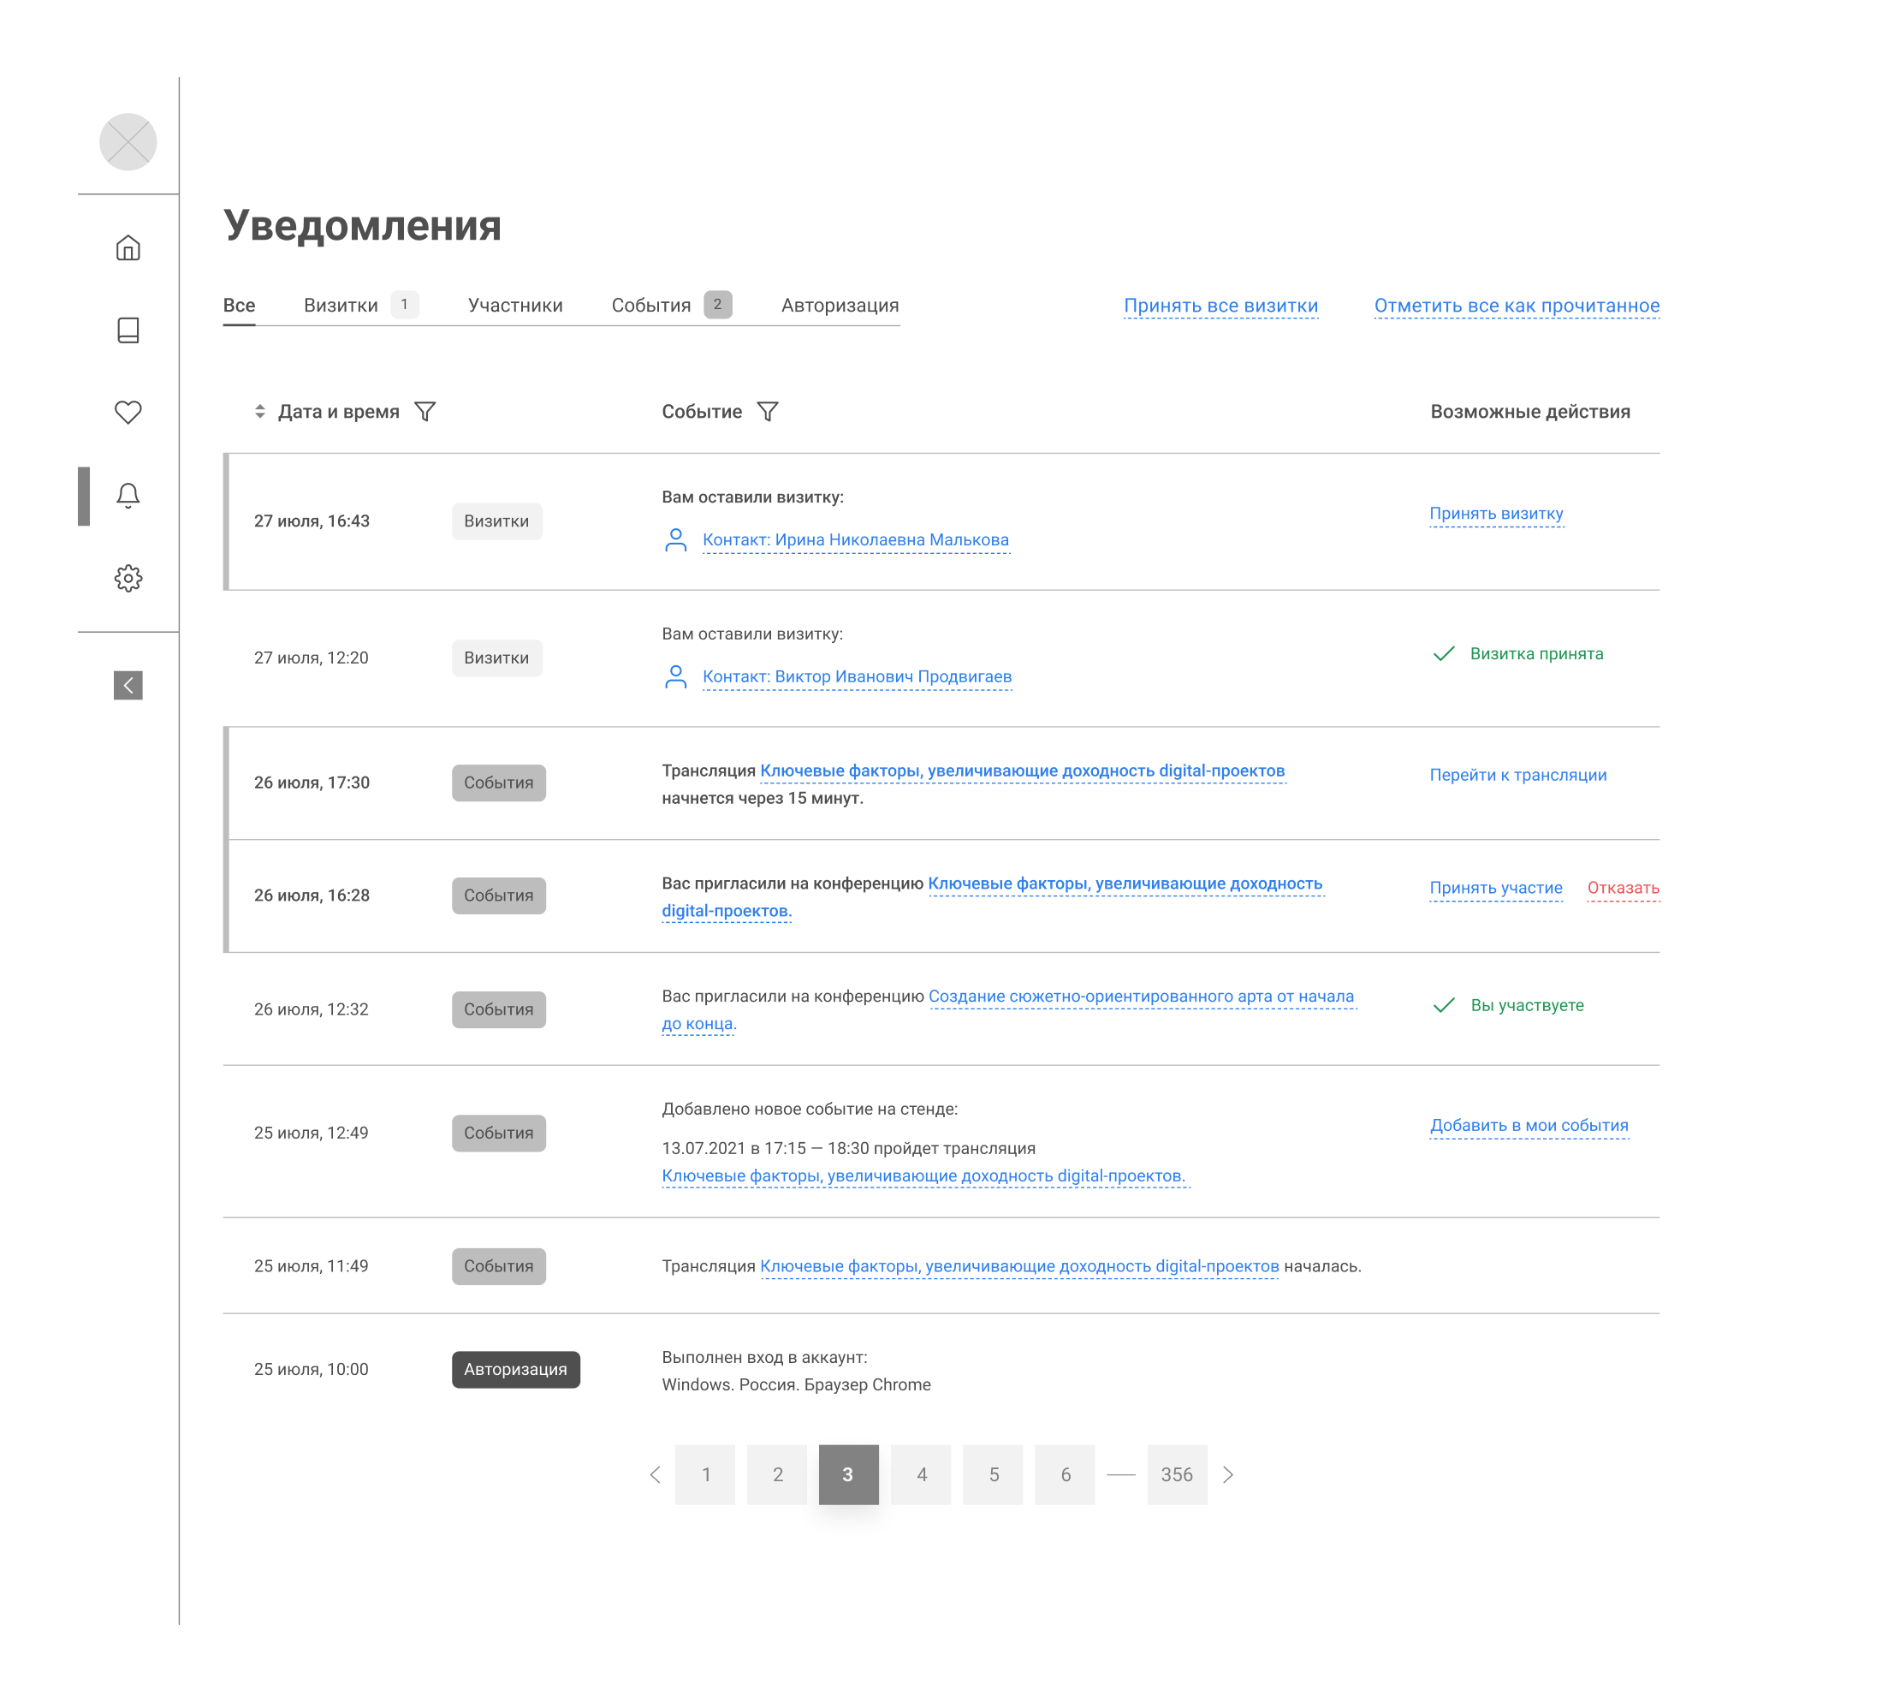Switch to the Авторизация tab
The height and width of the screenshot is (1702, 1882).
click(x=840, y=306)
